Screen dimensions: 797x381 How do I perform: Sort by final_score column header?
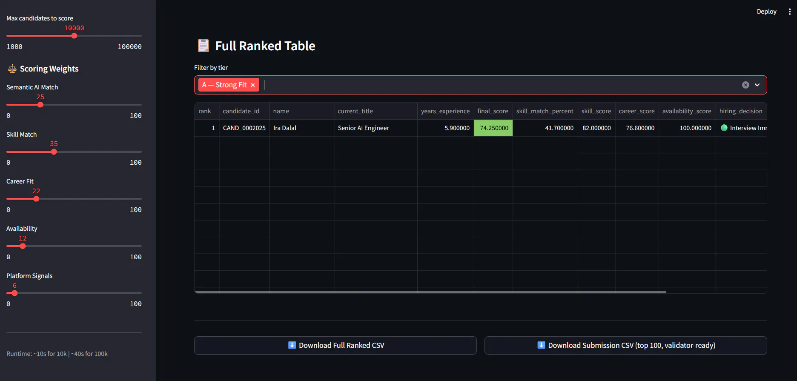(493, 111)
